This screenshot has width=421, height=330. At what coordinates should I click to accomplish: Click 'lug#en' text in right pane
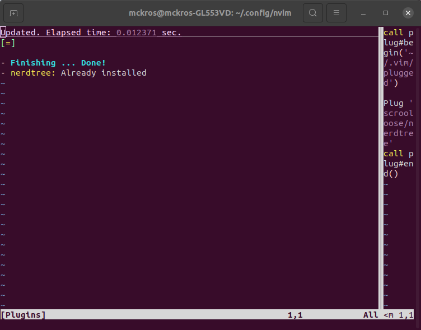pos(399,164)
